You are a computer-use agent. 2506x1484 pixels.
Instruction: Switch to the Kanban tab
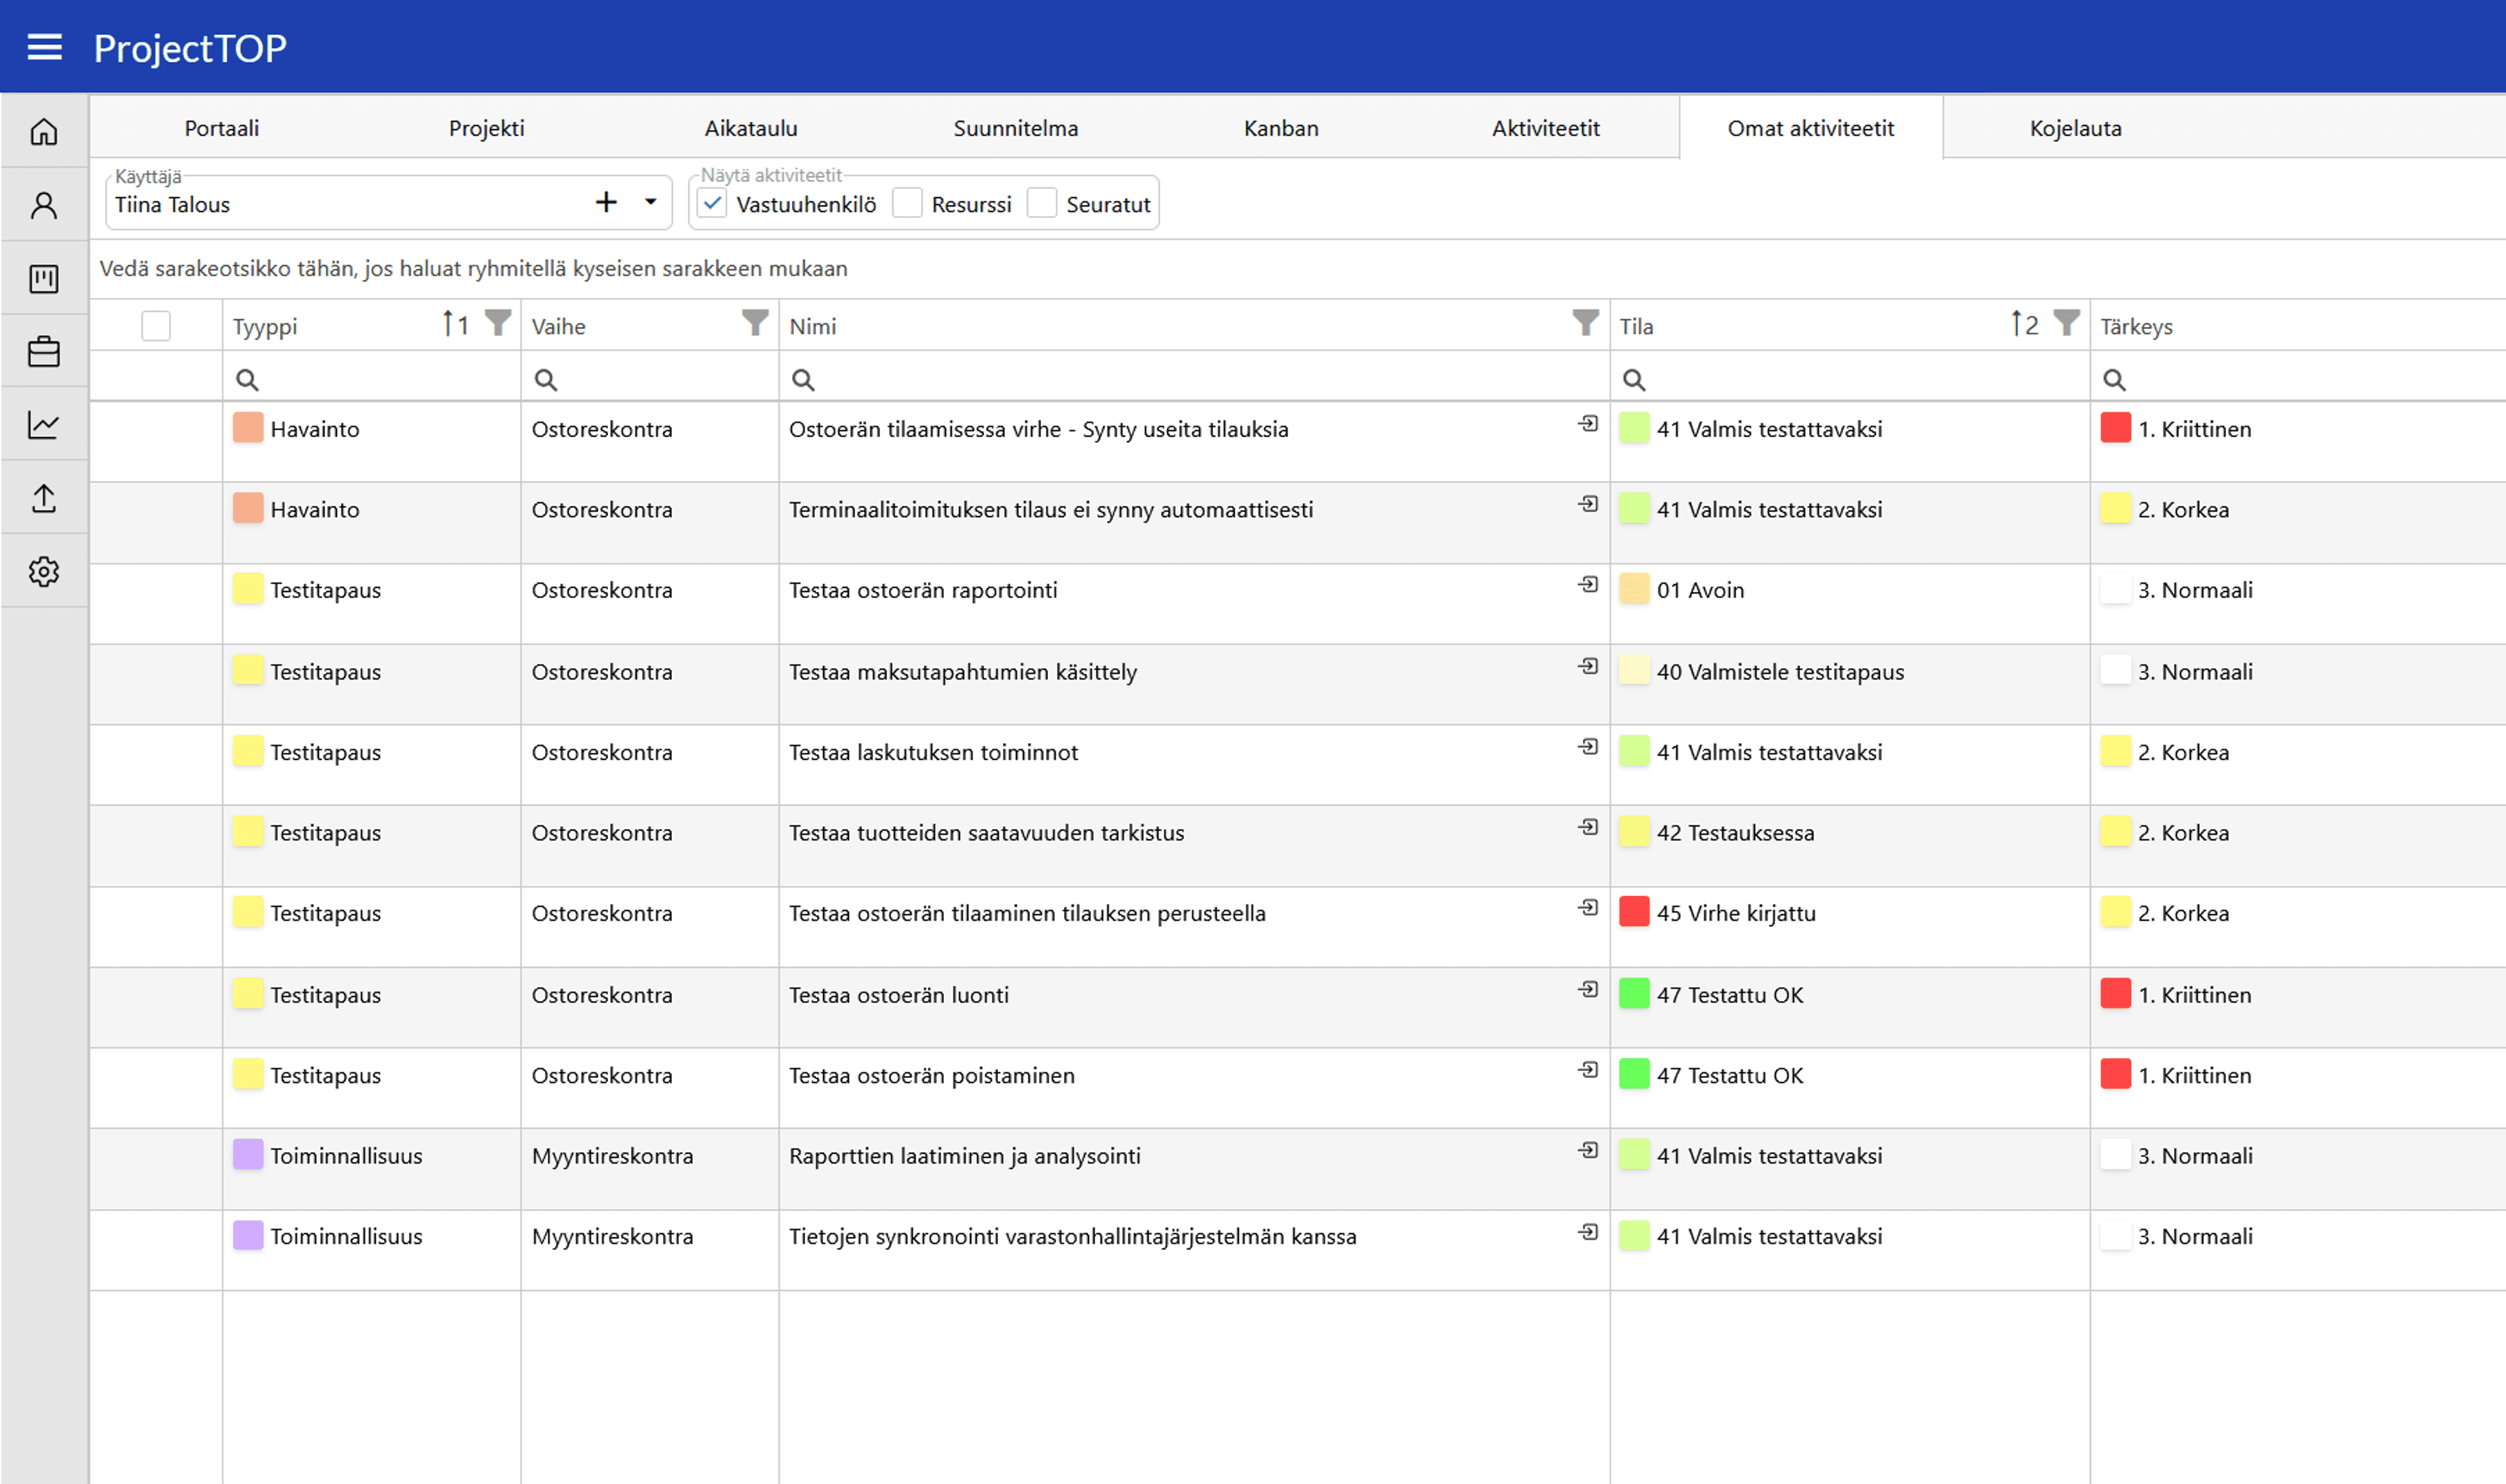pyautogui.click(x=1281, y=128)
